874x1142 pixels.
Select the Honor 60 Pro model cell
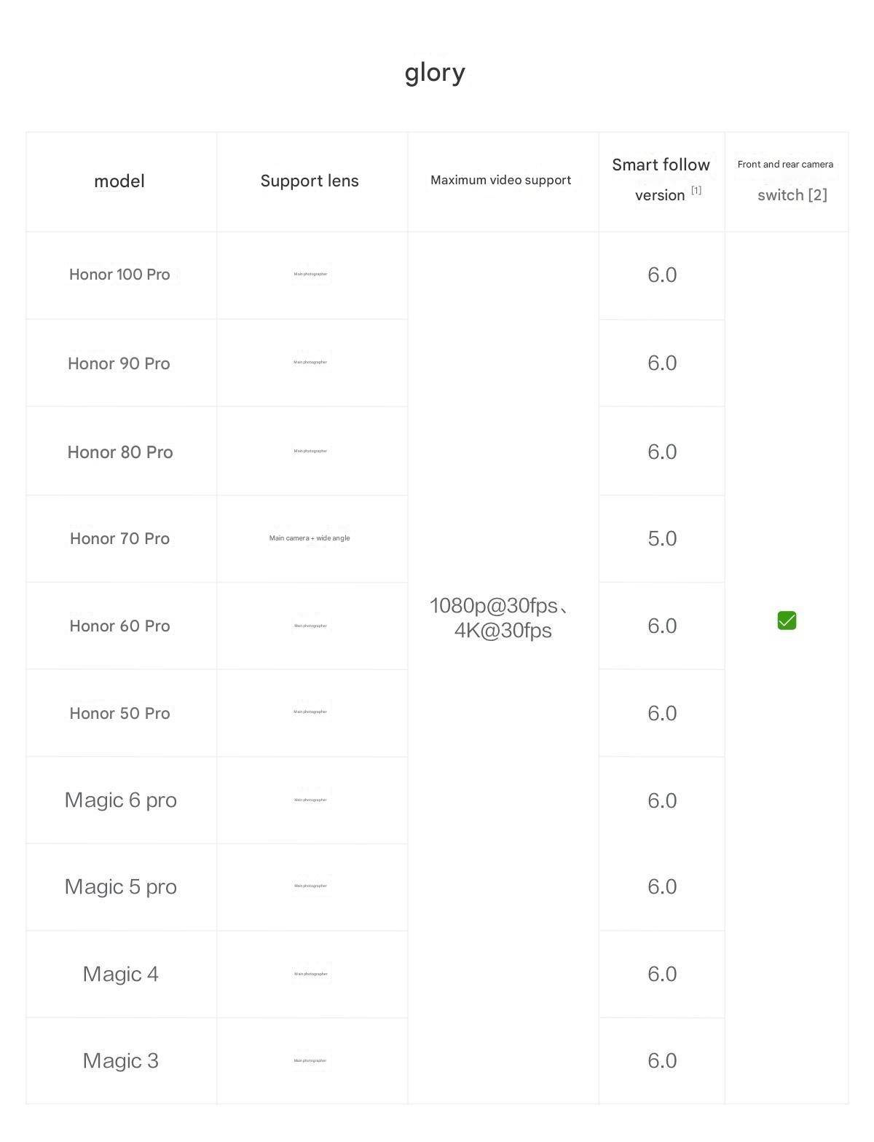click(x=120, y=626)
